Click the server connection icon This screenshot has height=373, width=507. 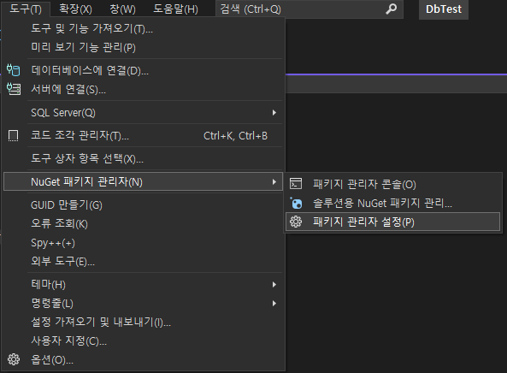point(14,89)
